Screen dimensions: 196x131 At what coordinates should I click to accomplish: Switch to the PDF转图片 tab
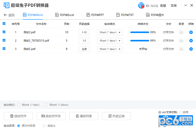click(155, 15)
